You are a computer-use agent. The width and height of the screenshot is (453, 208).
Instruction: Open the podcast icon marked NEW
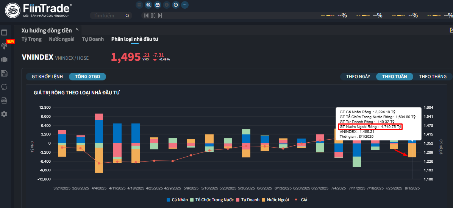4,46
